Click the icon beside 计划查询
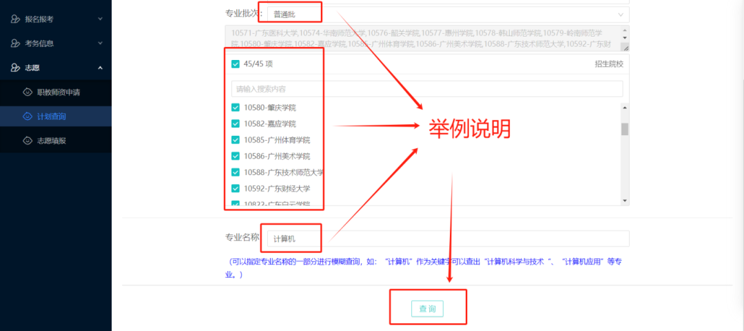Viewport: 744px width, 331px height. (28, 117)
